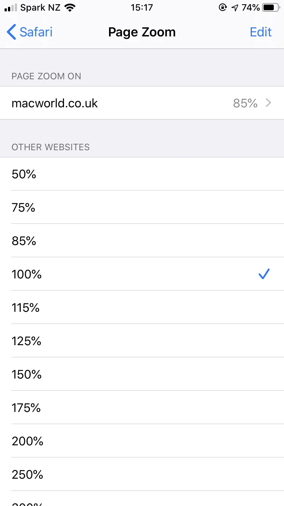
Task: Tap the back chevron icon beside Safari
Action: coord(11,32)
